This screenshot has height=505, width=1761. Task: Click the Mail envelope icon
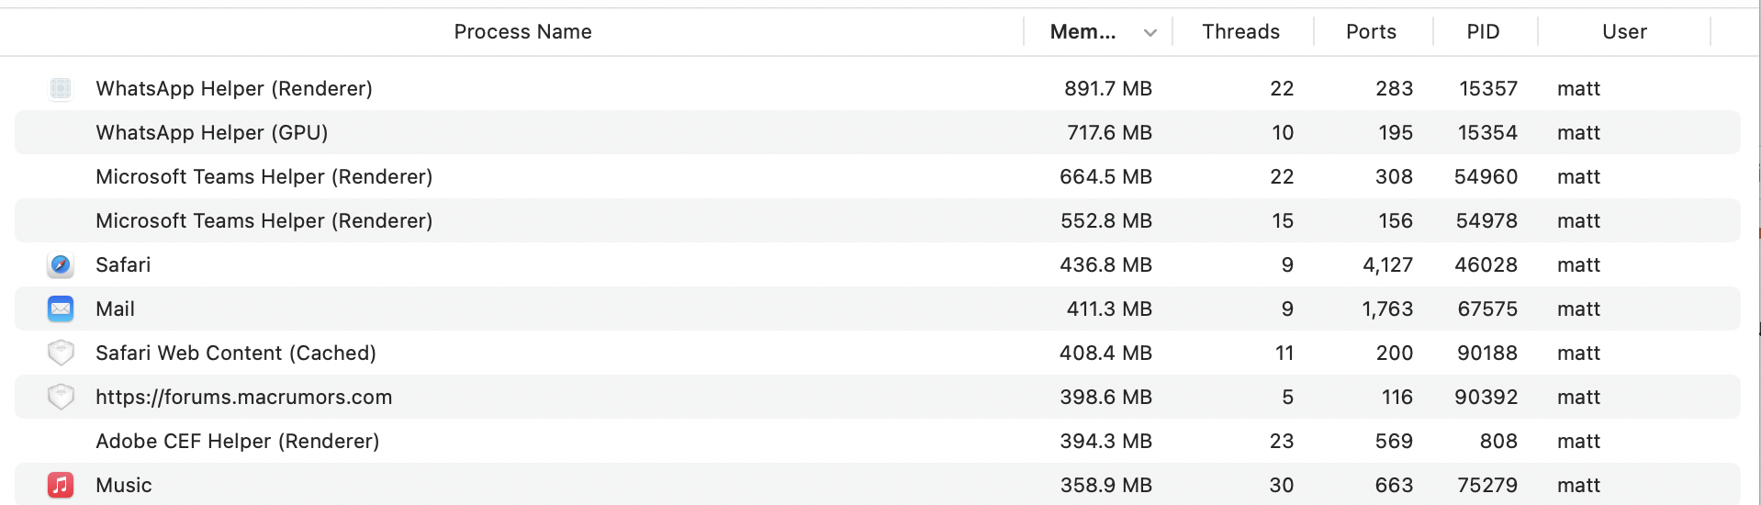tap(61, 309)
